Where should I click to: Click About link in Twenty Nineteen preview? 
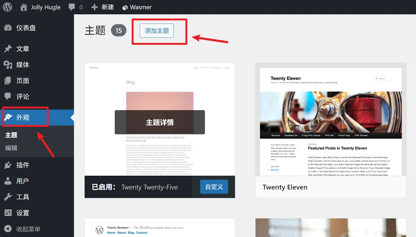point(122,233)
